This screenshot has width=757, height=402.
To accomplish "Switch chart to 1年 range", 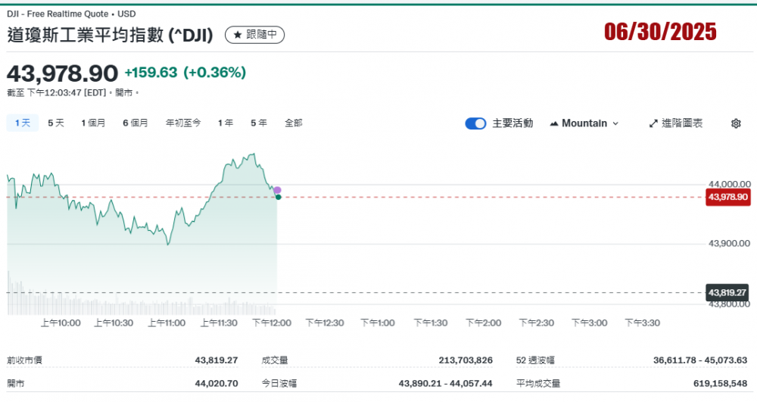I will [x=226, y=123].
